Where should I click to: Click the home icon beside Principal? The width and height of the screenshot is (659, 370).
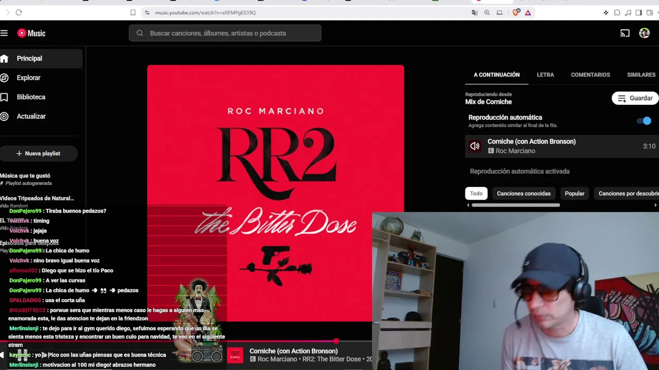pos(4,59)
